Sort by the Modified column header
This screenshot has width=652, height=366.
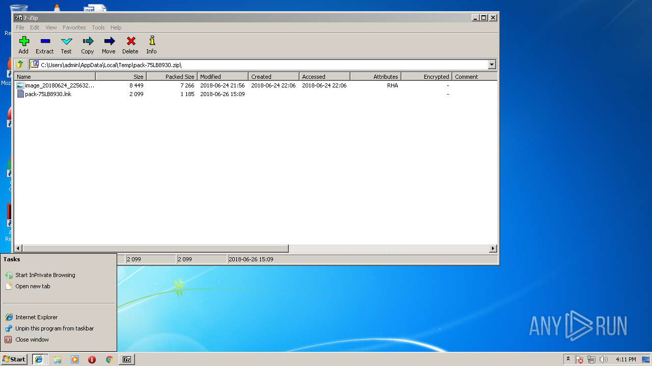223,77
